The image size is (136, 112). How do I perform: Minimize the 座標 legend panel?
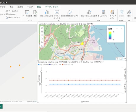click(117, 29)
